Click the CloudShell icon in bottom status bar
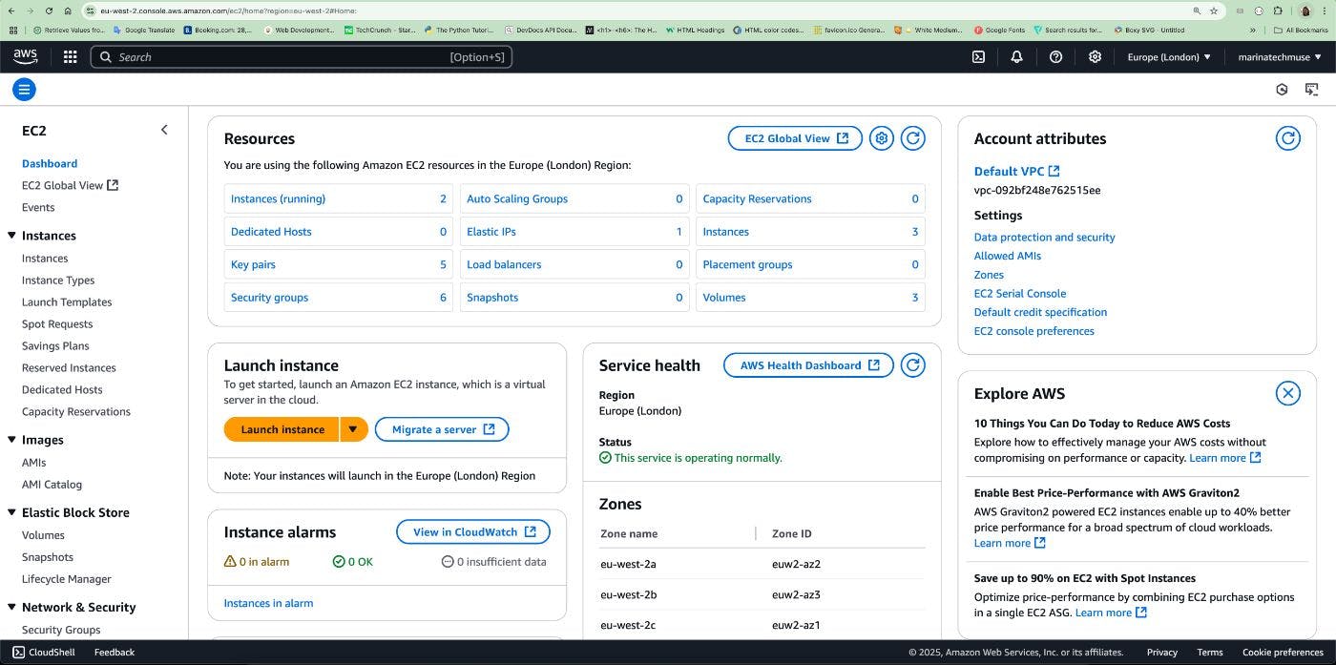Screen dimensions: 1336x665 point(16,652)
